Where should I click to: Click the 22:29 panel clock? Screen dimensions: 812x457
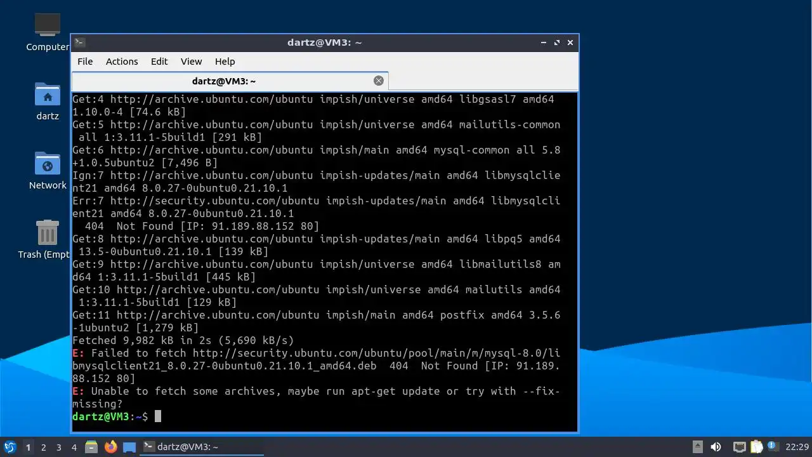coord(797,447)
